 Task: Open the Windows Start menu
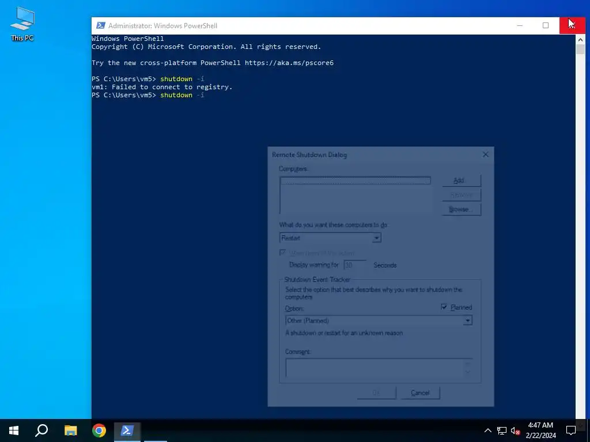click(14, 430)
